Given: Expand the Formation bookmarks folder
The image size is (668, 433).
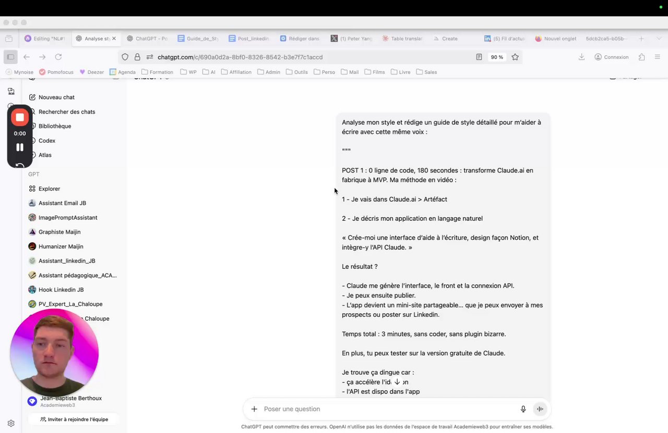Looking at the screenshot, I should (157, 72).
